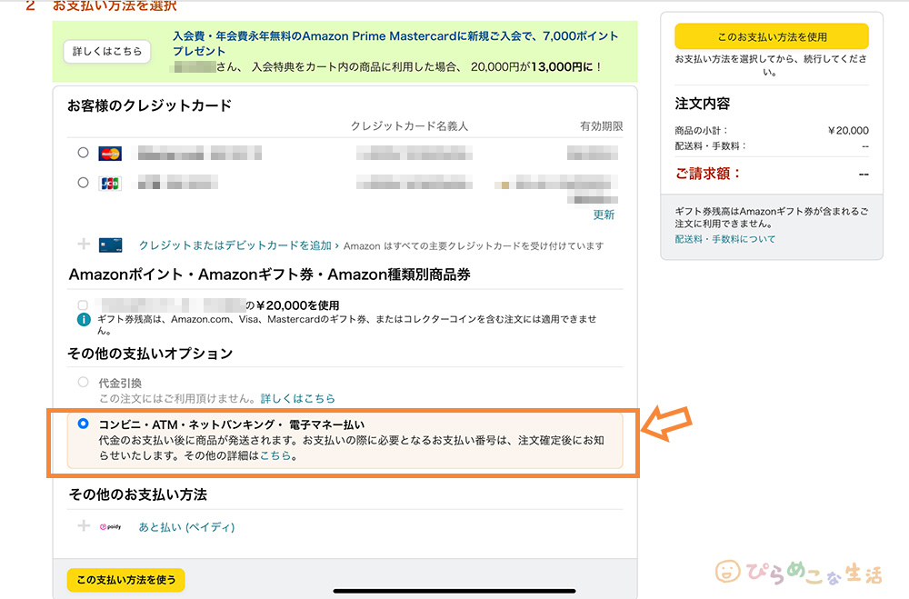
Task: Open クレジットまたはデビットカードを追加 link
Action: (x=235, y=245)
